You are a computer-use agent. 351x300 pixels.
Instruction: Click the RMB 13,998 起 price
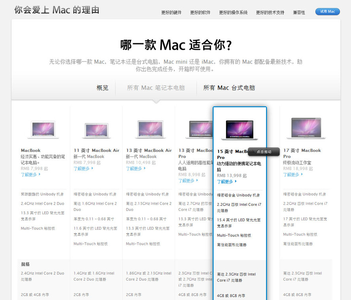[x=232, y=176]
